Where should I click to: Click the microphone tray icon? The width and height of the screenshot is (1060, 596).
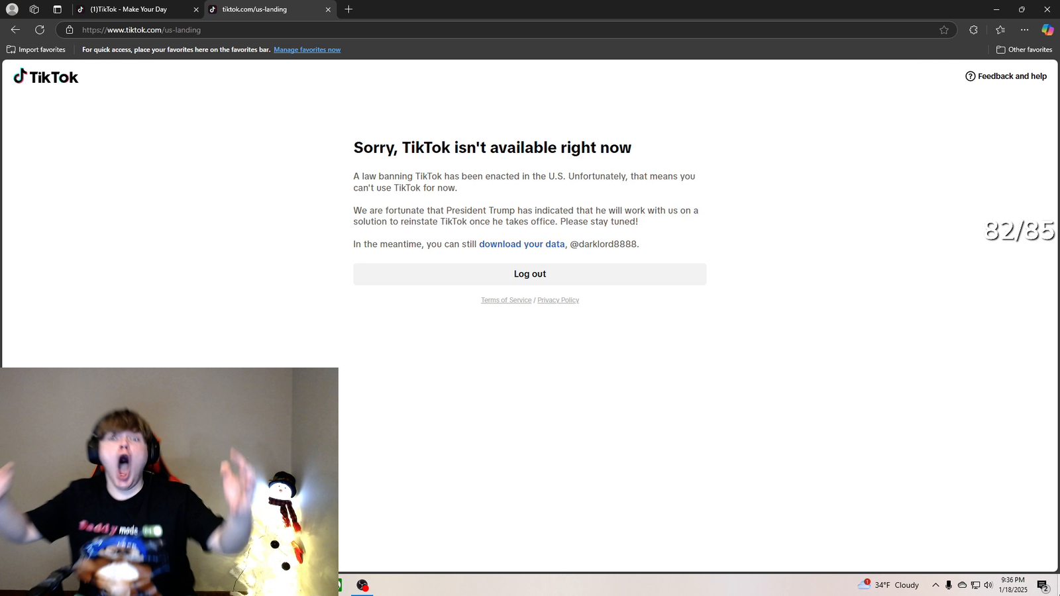click(949, 585)
